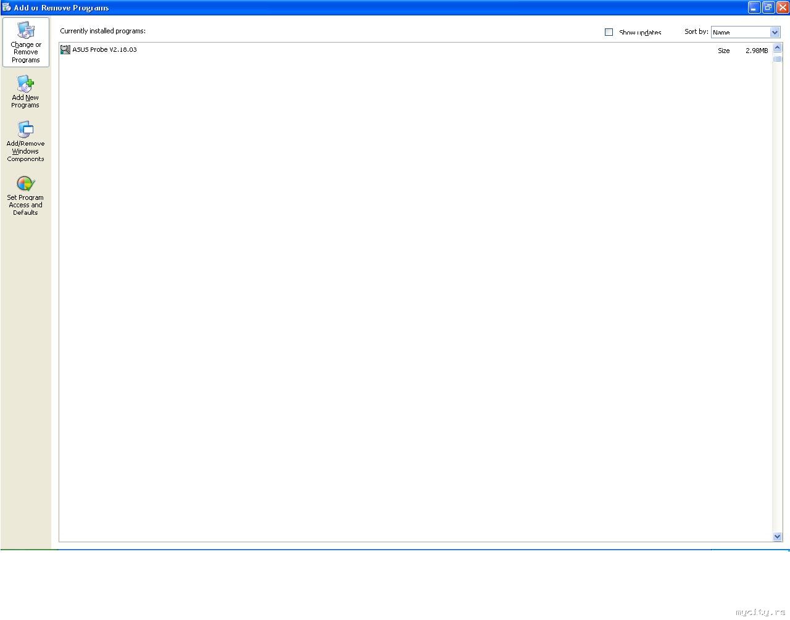790x620 pixels.
Task: Click the 2.98MB size value
Action: [x=757, y=51]
